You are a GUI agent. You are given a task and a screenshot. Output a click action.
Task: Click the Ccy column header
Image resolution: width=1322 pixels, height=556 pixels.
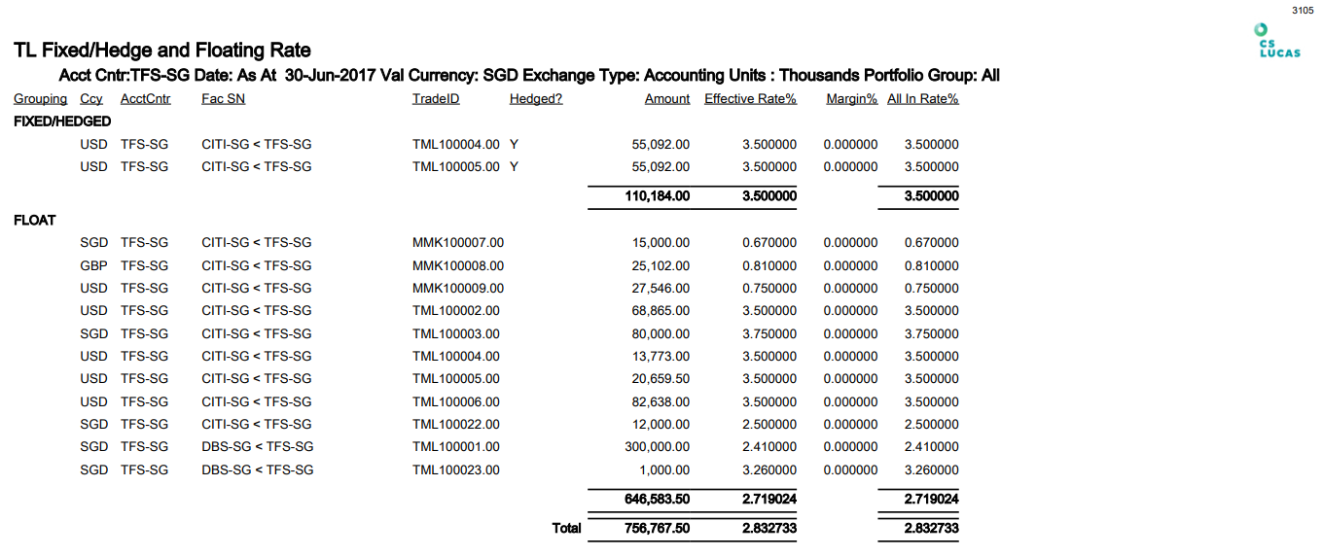click(x=91, y=99)
